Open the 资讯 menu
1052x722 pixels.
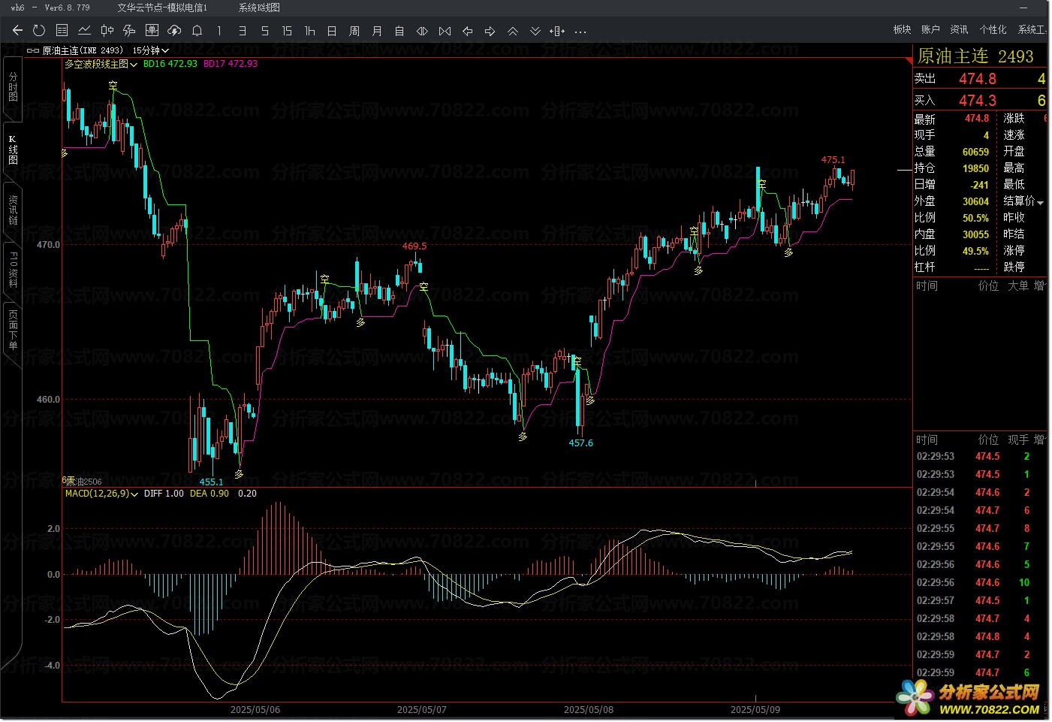959,29
